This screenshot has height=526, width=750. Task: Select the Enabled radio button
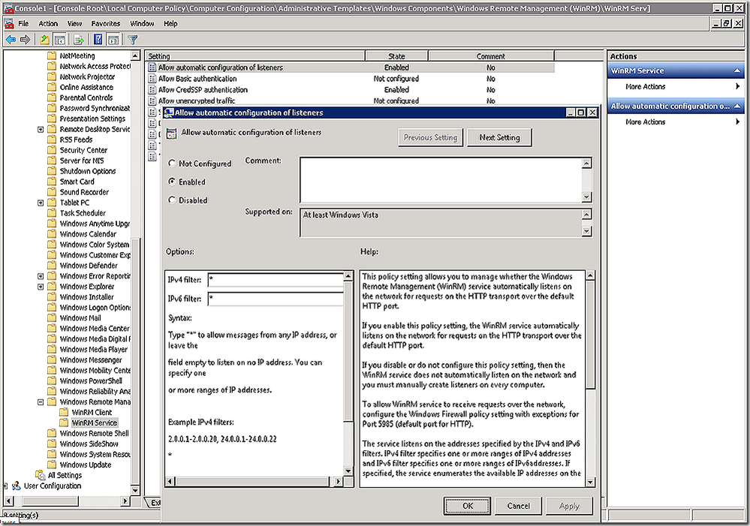[x=172, y=182]
